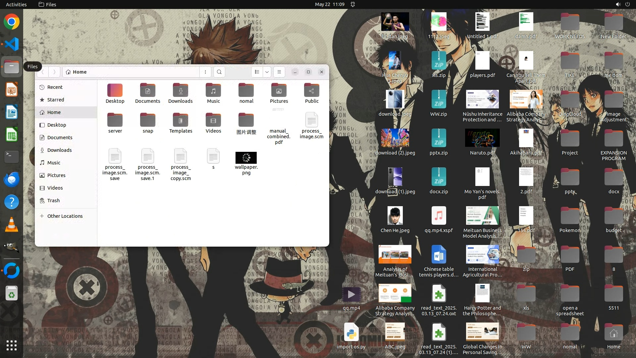Screen dimensions: 636x358
Task: Select the Templates folder icon
Action: [181, 120]
